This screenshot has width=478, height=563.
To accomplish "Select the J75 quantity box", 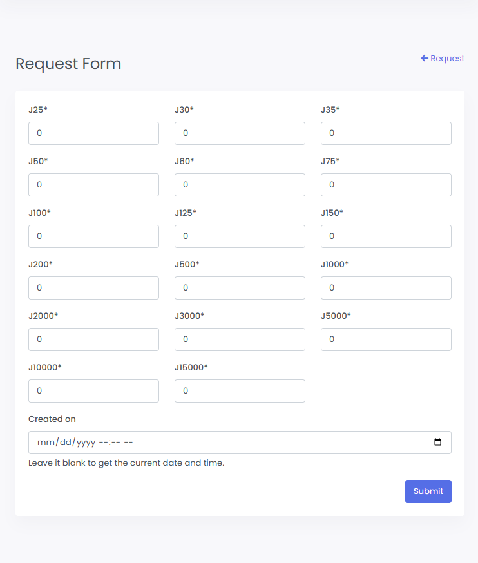I will [x=386, y=185].
